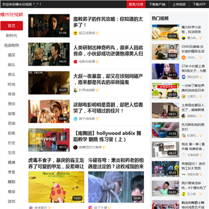Click 下载客户端 in the top bar
This screenshot has width=209, height=209.
point(157,4)
